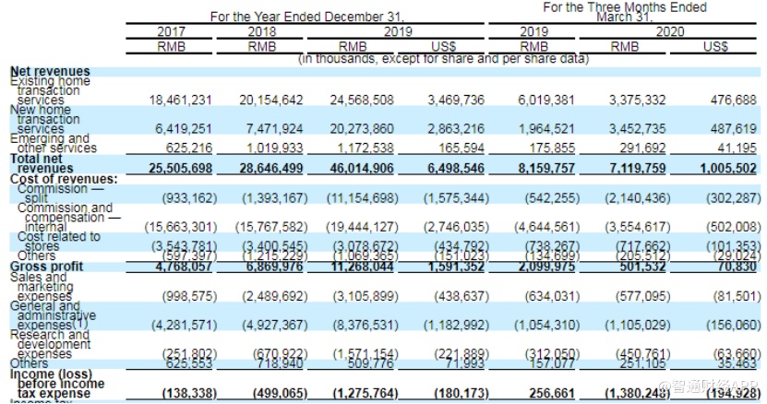Click the '2018' column header
The width and height of the screenshot is (767, 404).
(x=262, y=31)
